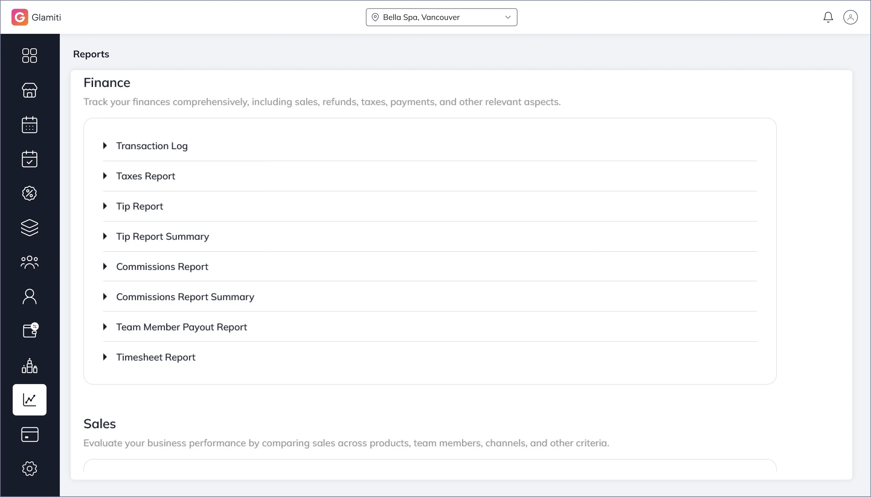The image size is (871, 497).
Task: Select the calendar-with-checkmark bookings icon
Action: pos(29,159)
